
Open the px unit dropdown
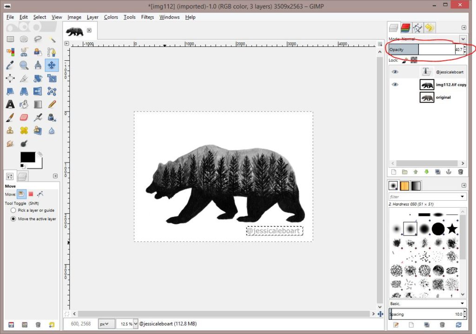coord(106,324)
